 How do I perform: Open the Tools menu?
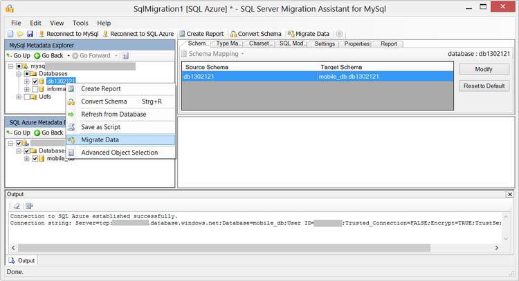click(80, 23)
